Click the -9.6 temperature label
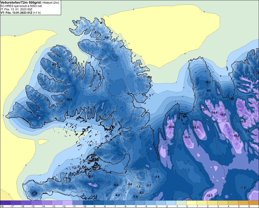This screenshot has height=208, width=259. (x=208, y=90)
